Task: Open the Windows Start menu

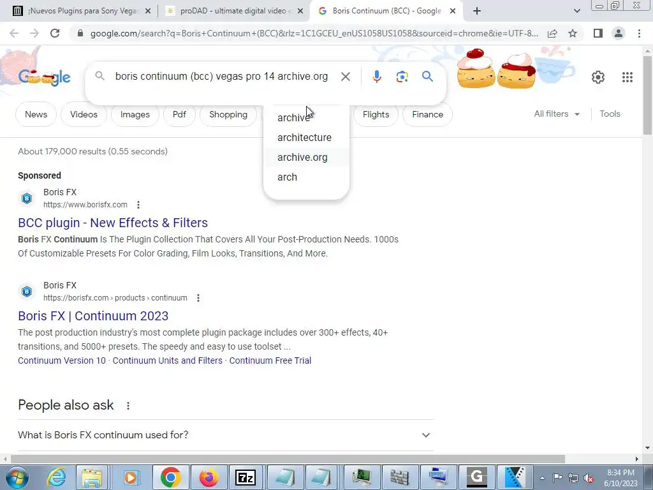Action: pyautogui.click(x=17, y=477)
